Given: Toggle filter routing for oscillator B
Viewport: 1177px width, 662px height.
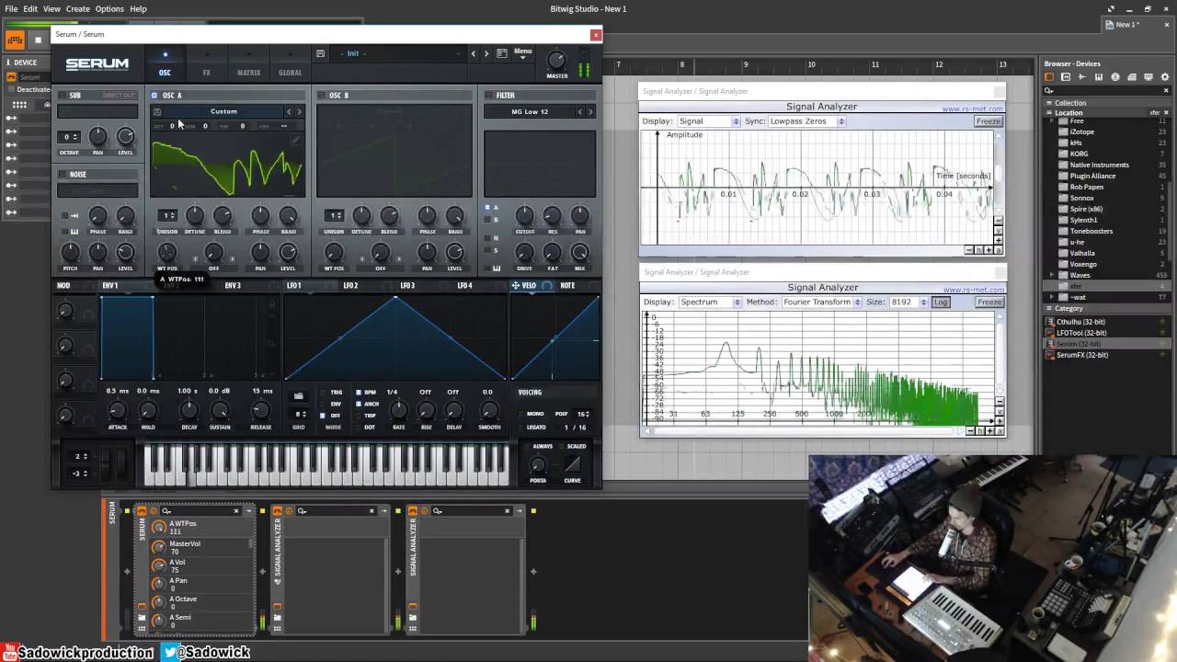Looking at the screenshot, I should pyautogui.click(x=487, y=221).
